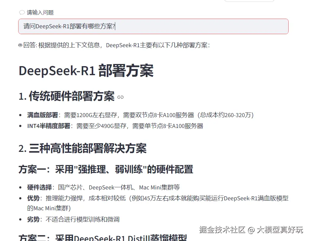Click the text 总成本约260-320万
The image size is (310, 241).
tap(225, 115)
